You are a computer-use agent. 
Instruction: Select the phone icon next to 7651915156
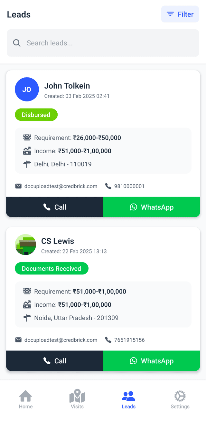point(108,340)
